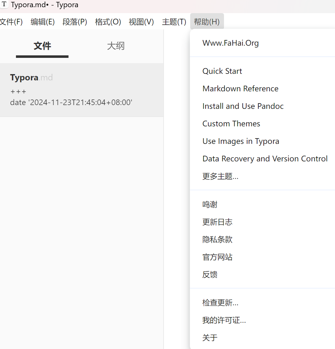Close the 帮助(H) menu
Screen dimensions: 335x349
(207, 22)
